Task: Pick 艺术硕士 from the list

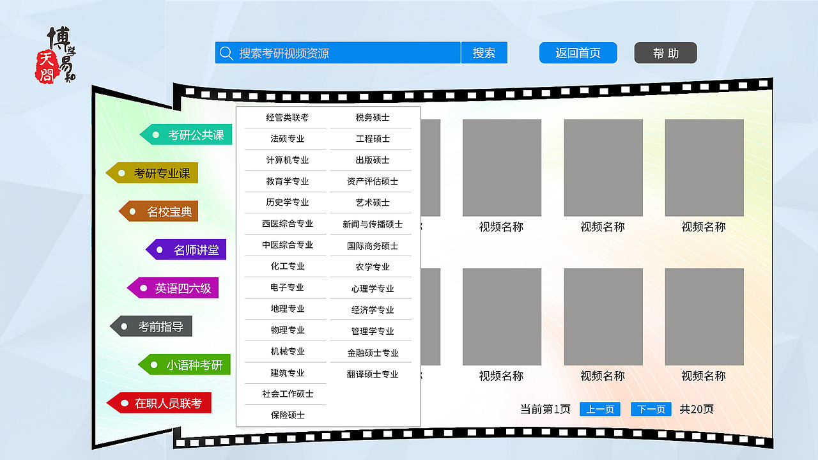Action: pyautogui.click(x=373, y=203)
